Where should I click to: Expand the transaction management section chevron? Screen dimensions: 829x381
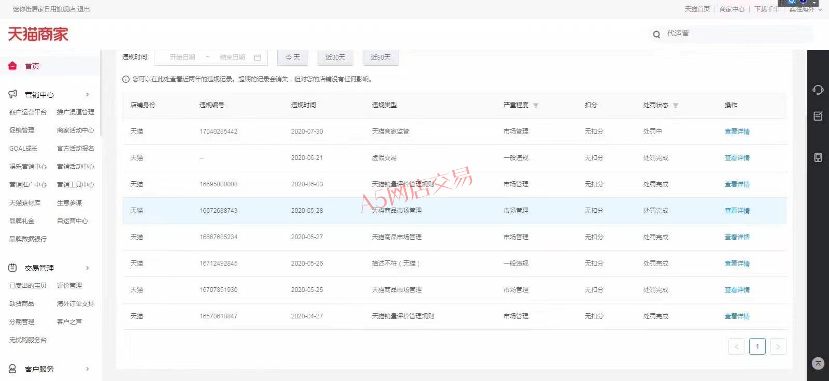pyautogui.click(x=88, y=268)
